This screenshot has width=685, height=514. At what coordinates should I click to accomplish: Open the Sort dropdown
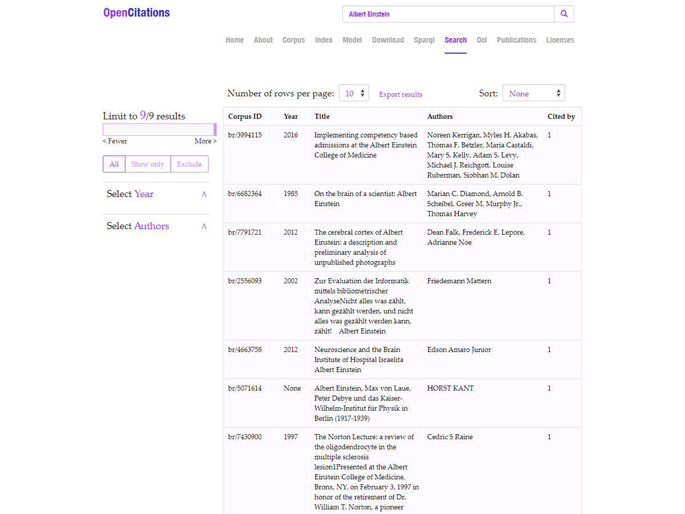point(533,94)
